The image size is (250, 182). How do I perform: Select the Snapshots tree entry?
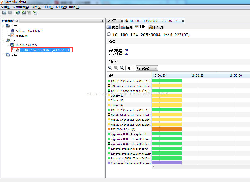(x=13, y=55)
